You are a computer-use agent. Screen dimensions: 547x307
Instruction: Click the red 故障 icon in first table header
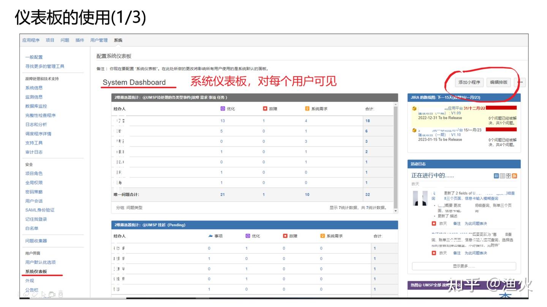click(x=265, y=109)
